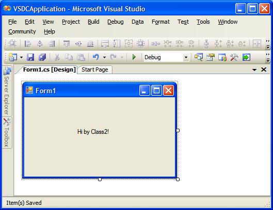The height and width of the screenshot is (210, 273).
Task: Click the Align Tops layout icon
Action: pyautogui.click(x=67, y=43)
